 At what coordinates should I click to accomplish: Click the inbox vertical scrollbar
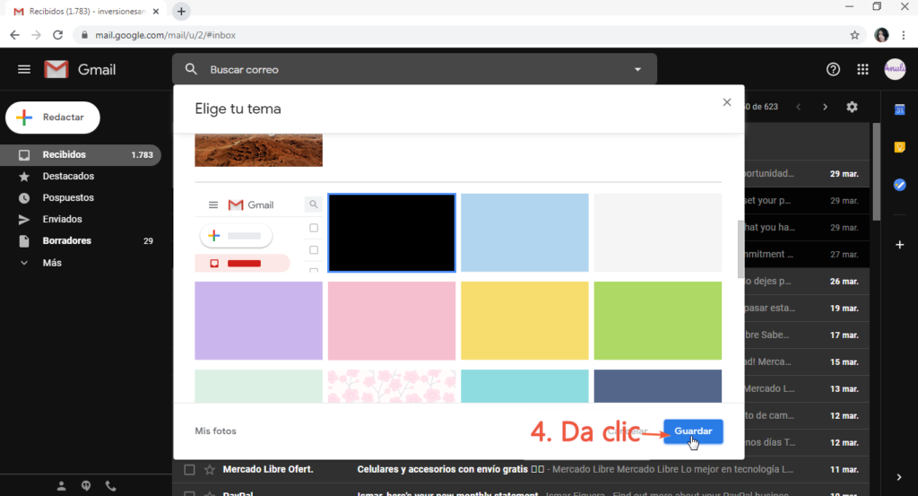coord(877,171)
